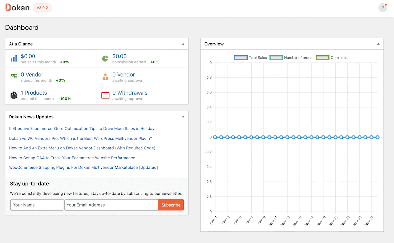Collapse the Dokan News Updates panel

183,117
